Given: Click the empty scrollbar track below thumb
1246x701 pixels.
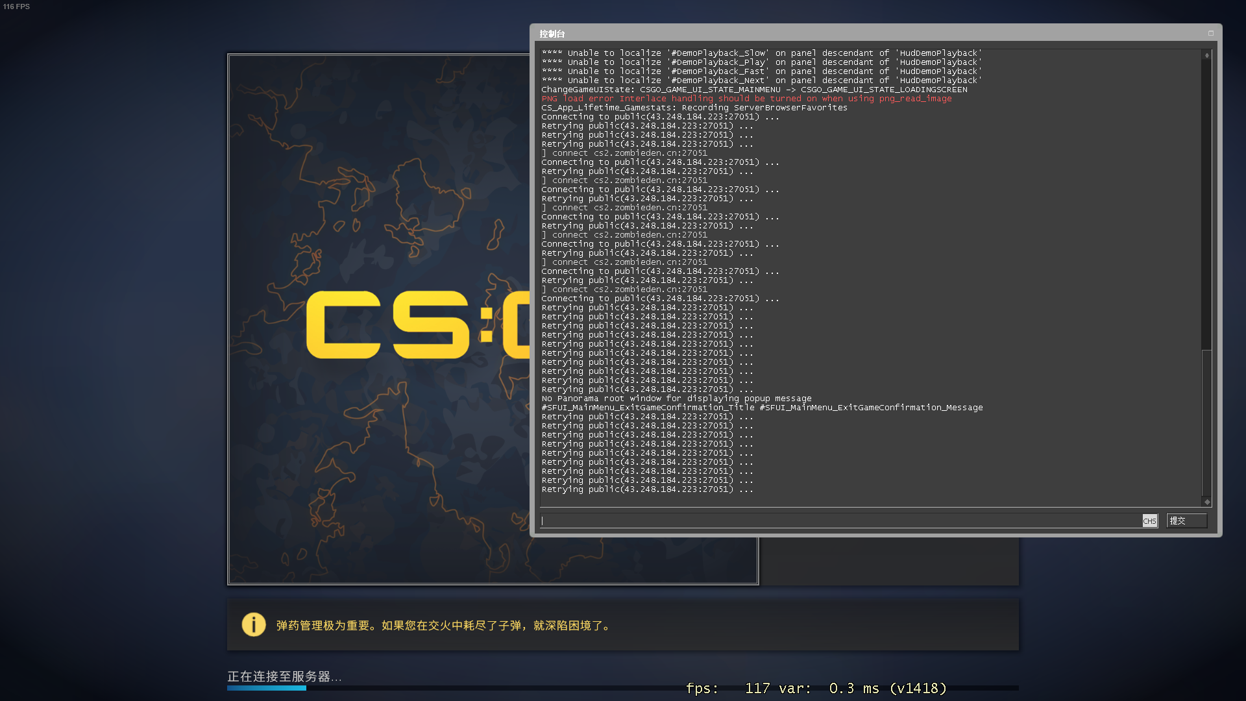Looking at the screenshot, I should pyautogui.click(x=1206, y=422).
